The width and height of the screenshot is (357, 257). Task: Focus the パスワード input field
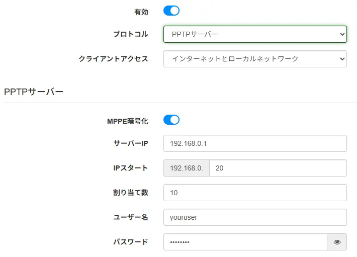245,242
